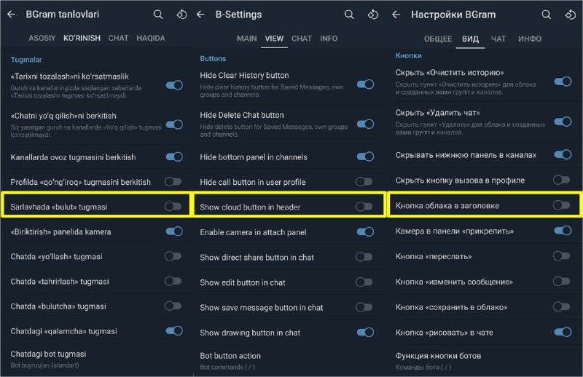The image size is (583, 377).
Task: Go back from Настройки BGram screen
Action: click(396, 15)
